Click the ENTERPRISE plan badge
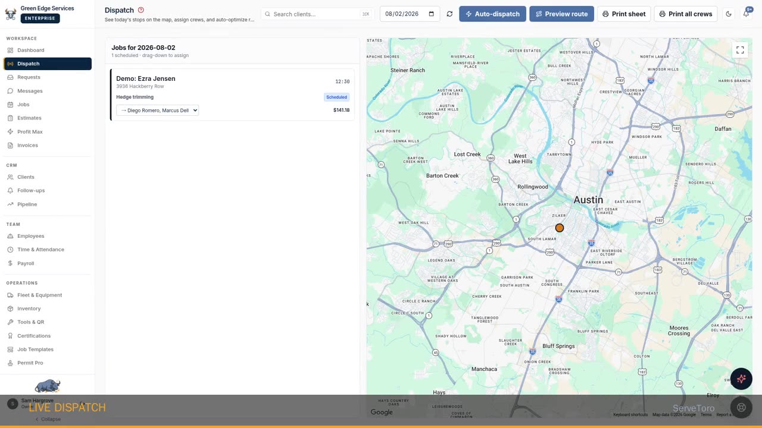This screenshot has width=762, height=428. click(40, 18)
